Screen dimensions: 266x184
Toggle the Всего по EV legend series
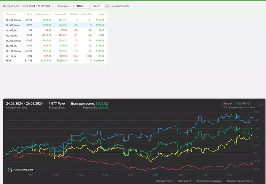coord(184,181)
